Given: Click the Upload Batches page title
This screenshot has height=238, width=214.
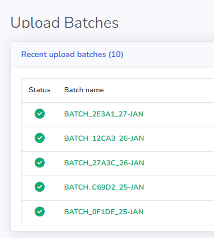Looking at the screenshot, I should tap(65, 23).
